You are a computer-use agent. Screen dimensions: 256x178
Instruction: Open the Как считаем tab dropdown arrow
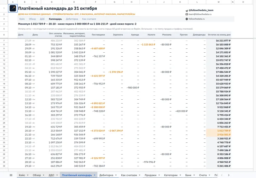pos(139,175)
